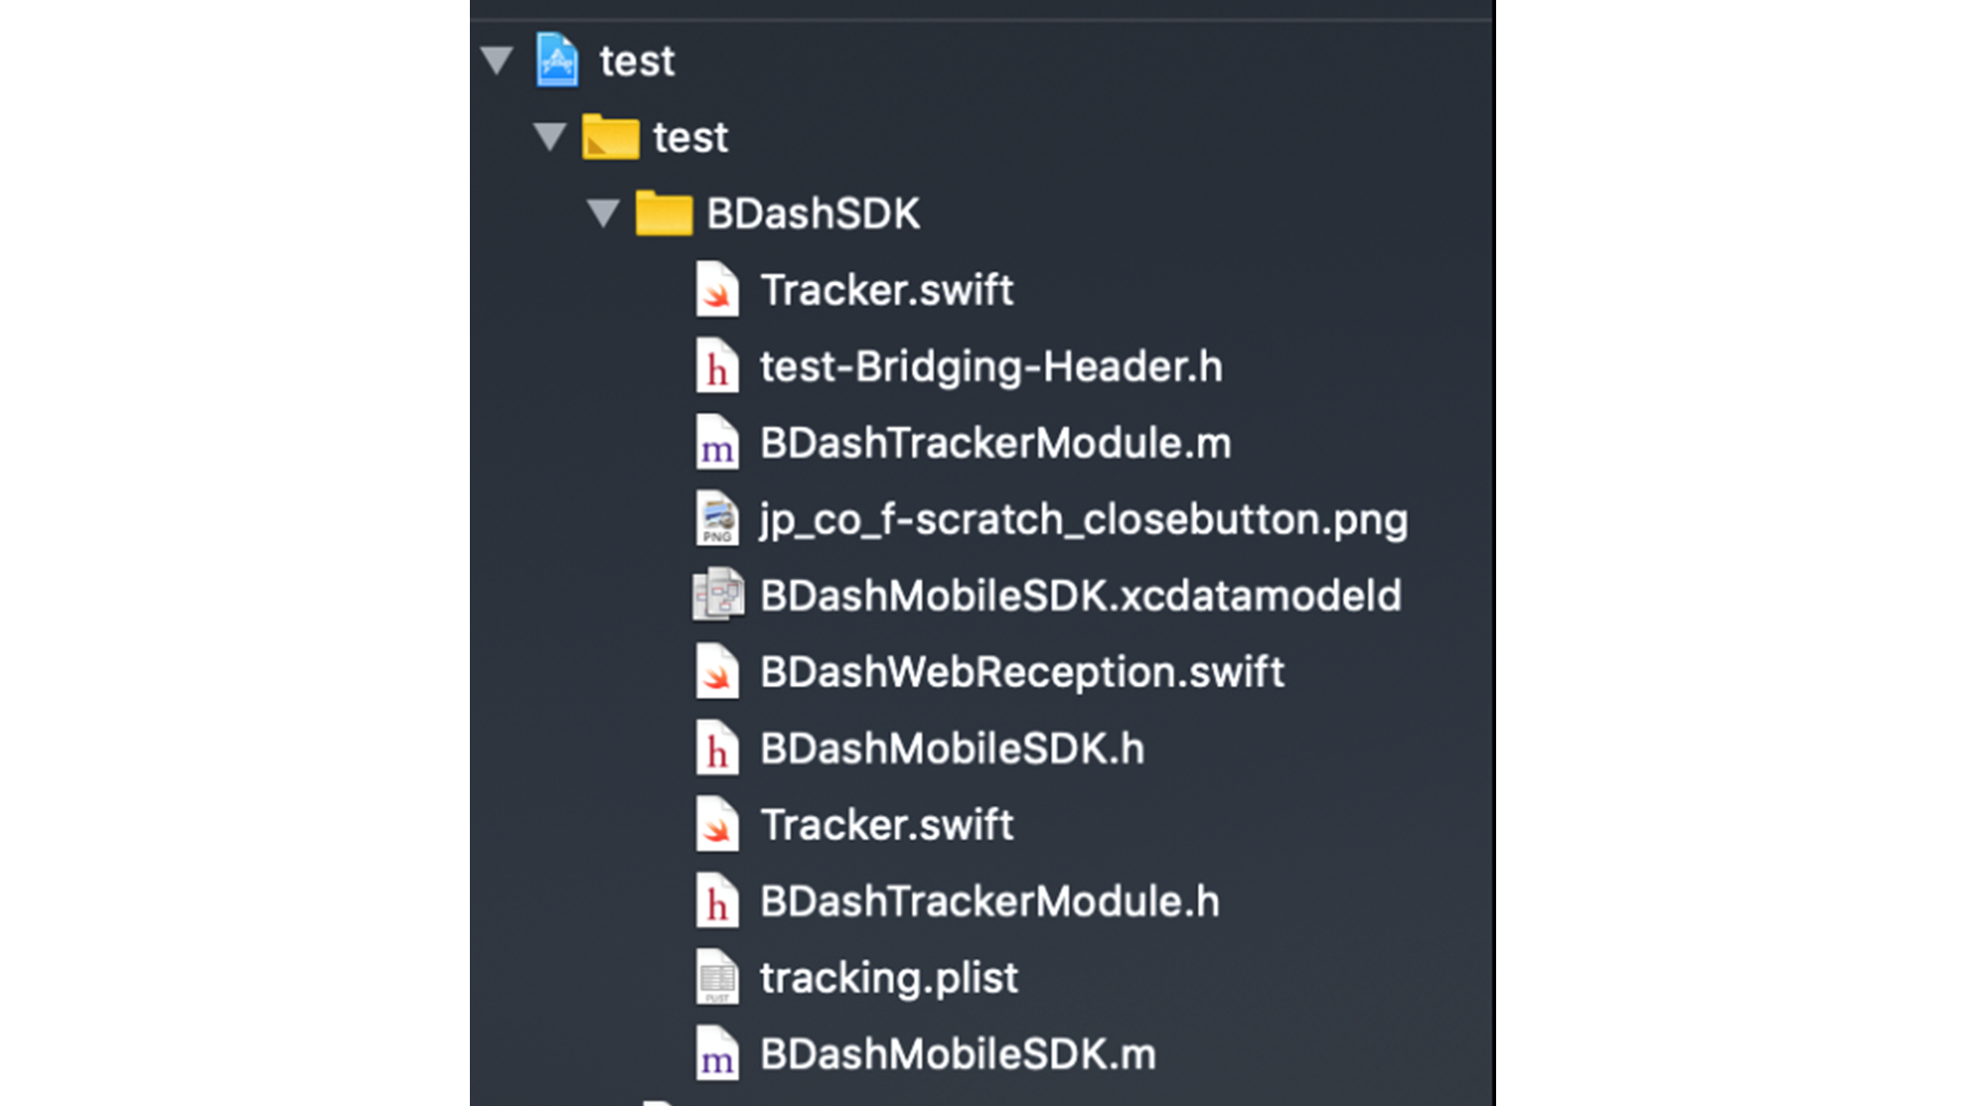Viewport: 1966px width, 1106px height.
Task: Click the yellow test folder icon
Action: point(610,137)
